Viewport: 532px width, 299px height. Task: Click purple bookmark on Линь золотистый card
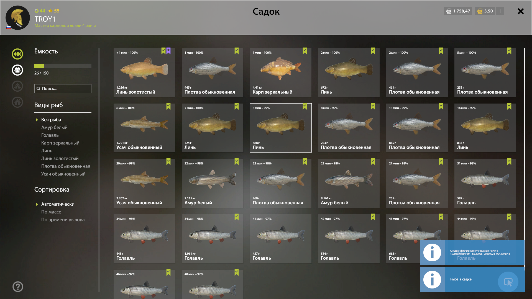pos(168,51)
